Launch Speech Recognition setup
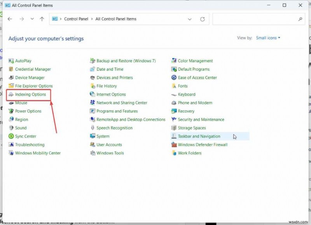The image size is (311, 225). [x=115, y=128]
